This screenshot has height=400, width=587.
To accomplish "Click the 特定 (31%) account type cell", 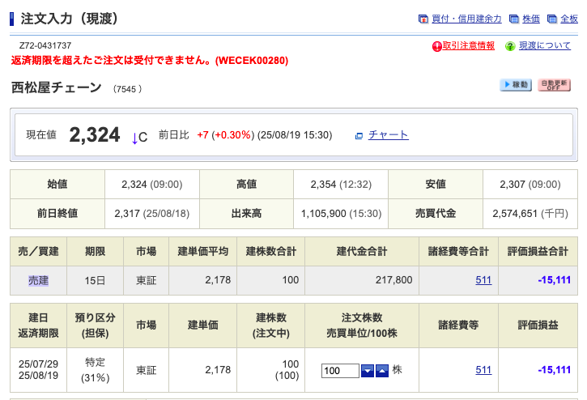I will click(x=95, y=370).
